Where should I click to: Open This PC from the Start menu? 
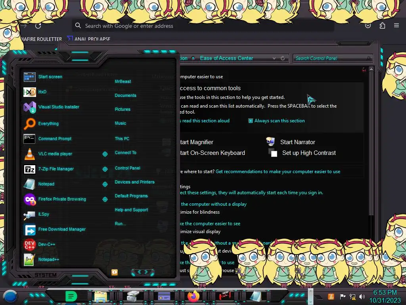[x=122, y=139]
